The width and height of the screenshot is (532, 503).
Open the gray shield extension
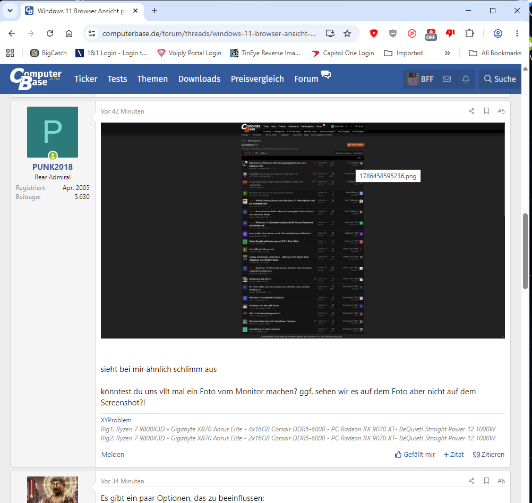(x=393, y=33)
